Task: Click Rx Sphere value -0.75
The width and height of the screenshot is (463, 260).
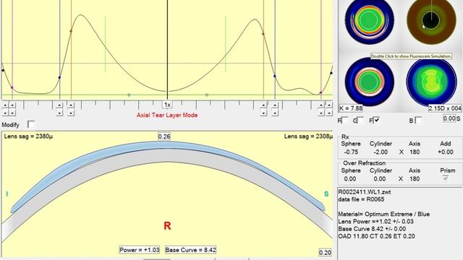Action: click(x=351, y=152)
